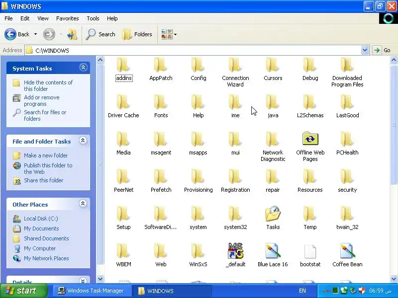Screen dimensions: 398x298
Task: Collapse the System Tasks panel
Action: 83,68
